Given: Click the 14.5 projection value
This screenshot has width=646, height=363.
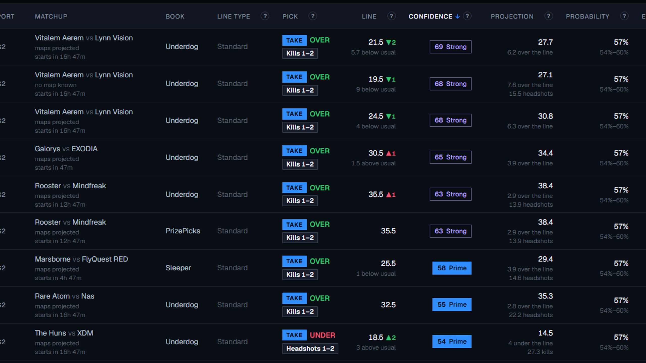Looking at the screenshot, I should pos(546,333).
